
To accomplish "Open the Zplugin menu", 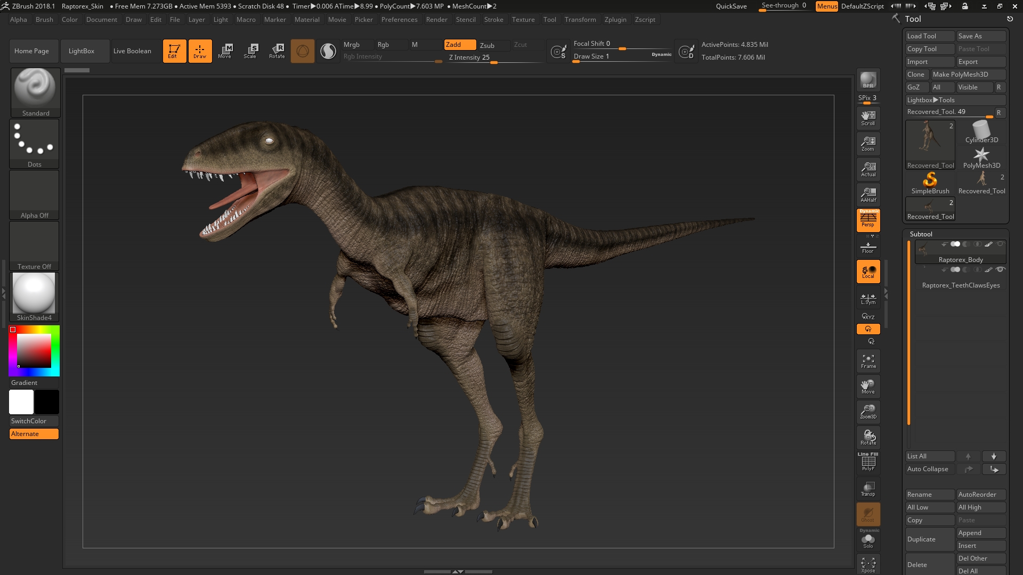I will (x=615, y=20).
